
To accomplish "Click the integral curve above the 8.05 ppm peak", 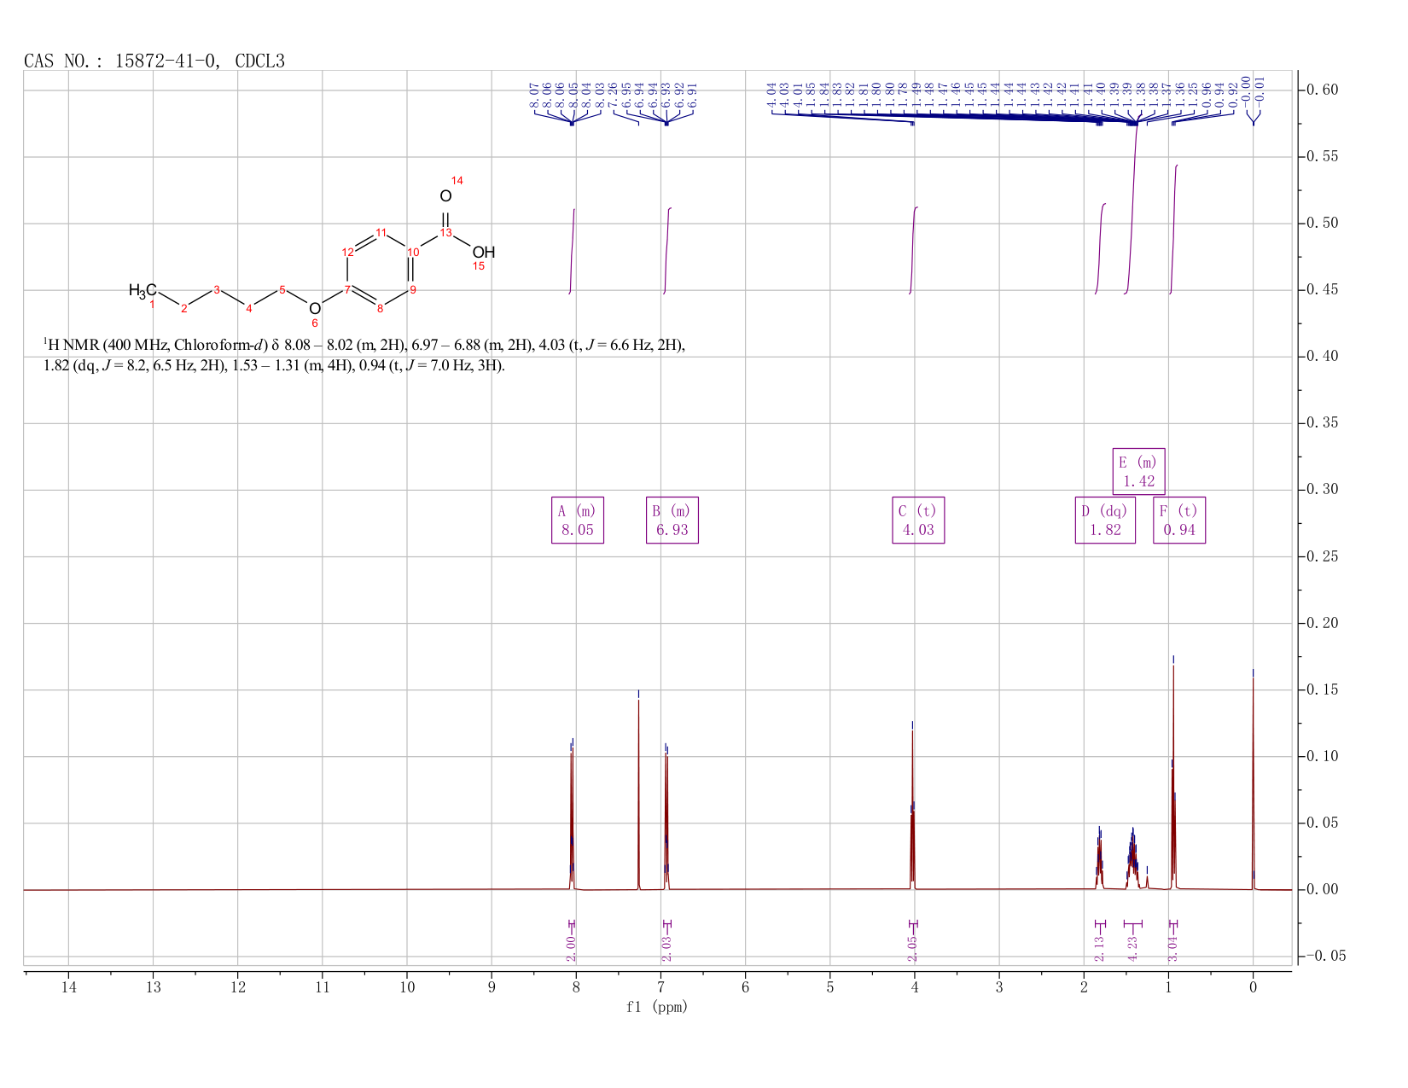I will (572, 251).
